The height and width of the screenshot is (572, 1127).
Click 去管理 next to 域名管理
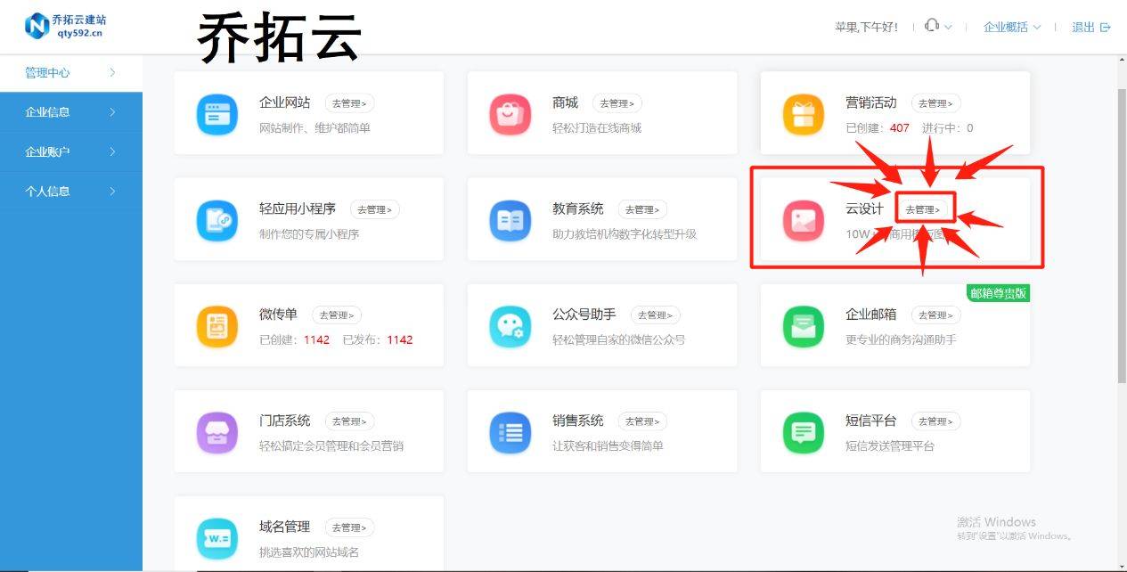(x=349, y=527)
